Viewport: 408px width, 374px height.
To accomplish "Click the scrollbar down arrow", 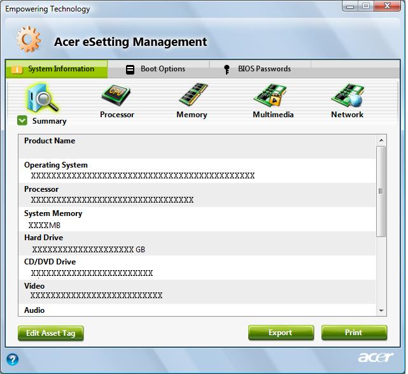I will (381, 310).
